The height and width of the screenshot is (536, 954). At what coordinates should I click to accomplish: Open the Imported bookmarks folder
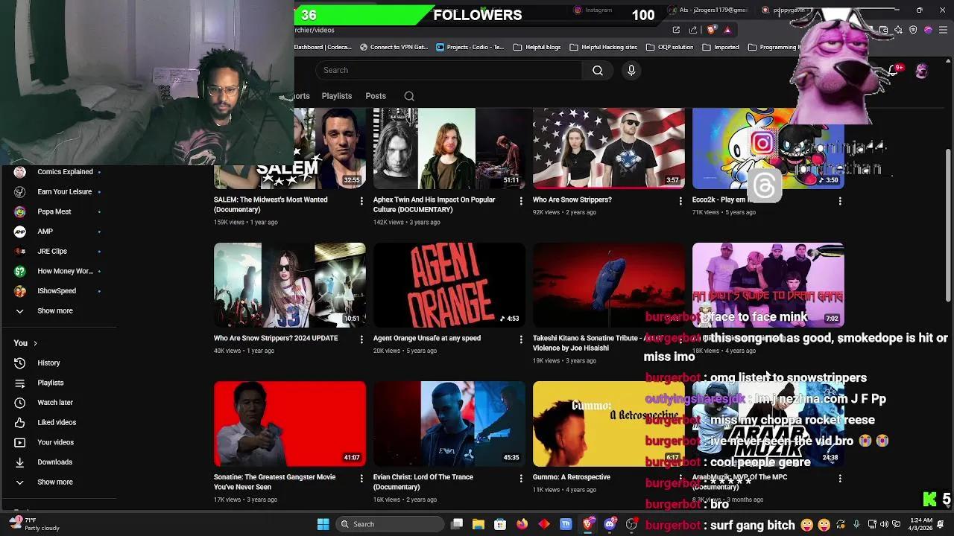point(720,47)
